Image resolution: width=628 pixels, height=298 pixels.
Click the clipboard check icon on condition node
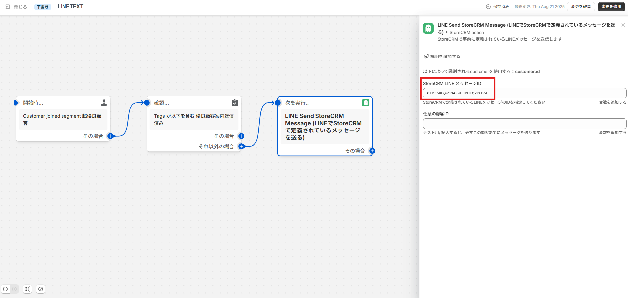tap(235, 103)
